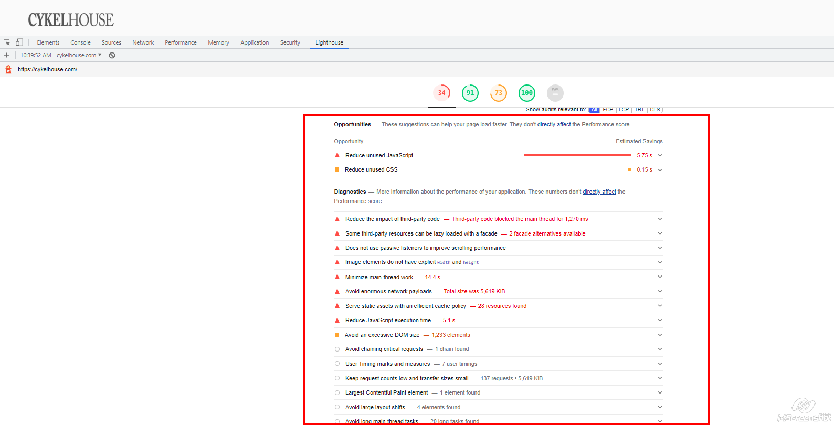This screenshot has width=834, height=425.
Task: Click 'directly affect' link in Diagnostics description
Action: [599, 192]
